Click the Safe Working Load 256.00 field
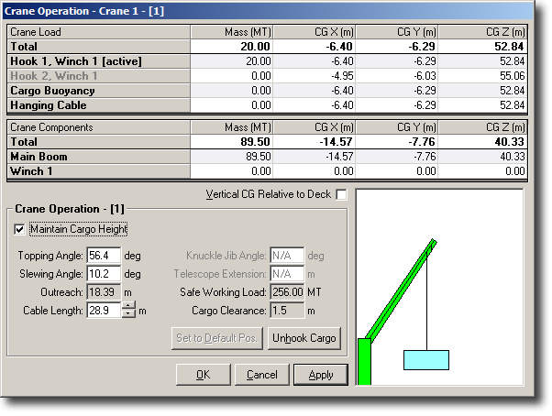Image resolution: width=552 pixels, height=416 pixels. [x=287, y=292]
